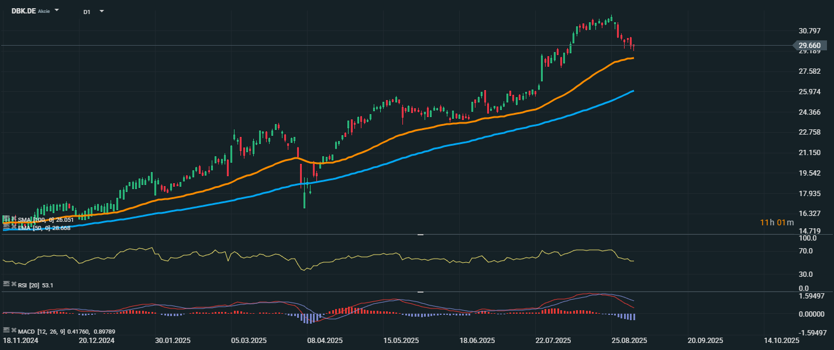Grab the divider handle above RSI panel

(x=419, y=235)
